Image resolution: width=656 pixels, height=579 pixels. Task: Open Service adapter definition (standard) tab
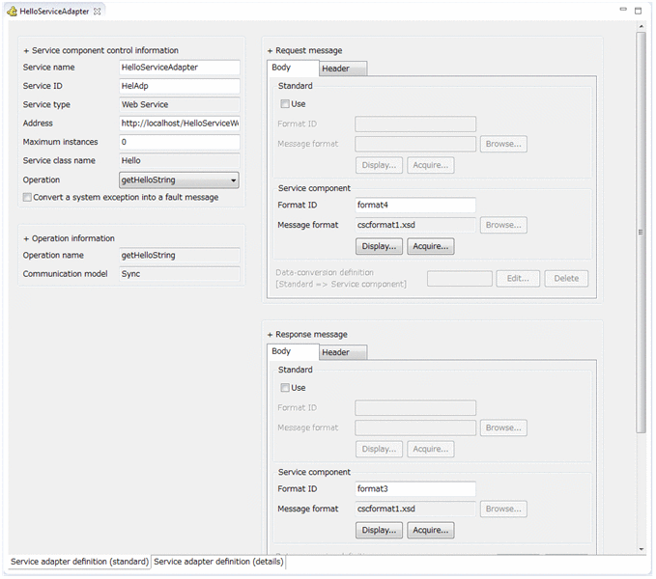click(x=79, y=562)
